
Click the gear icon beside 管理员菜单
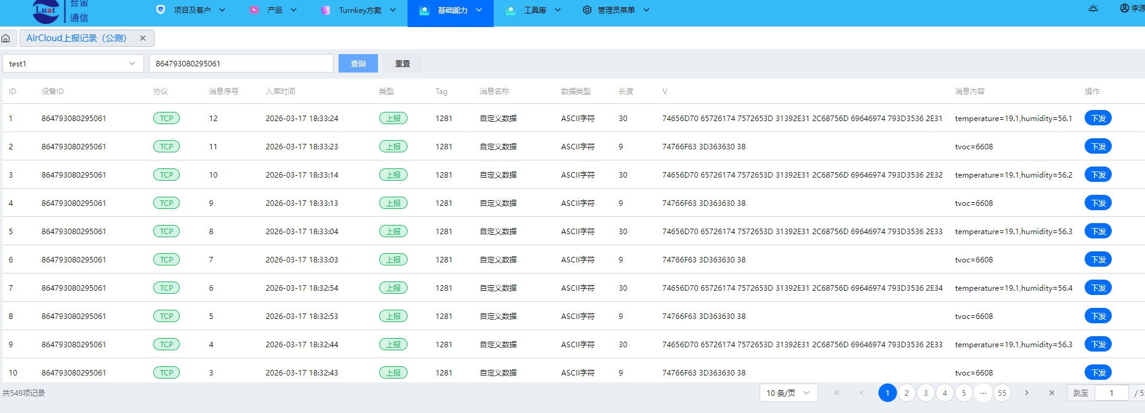click(x=587, y=10)
